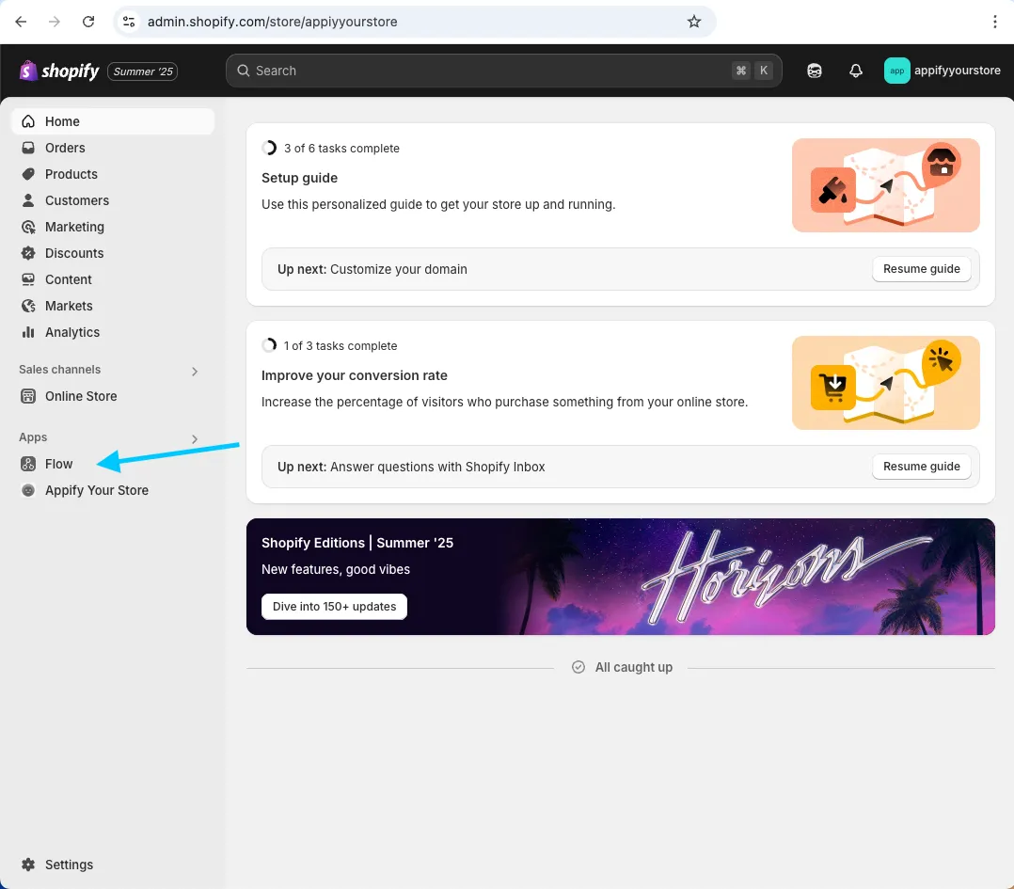Click the site info icon in the address bar
Screen dimensions: 1014x889
tap(130, 22)
